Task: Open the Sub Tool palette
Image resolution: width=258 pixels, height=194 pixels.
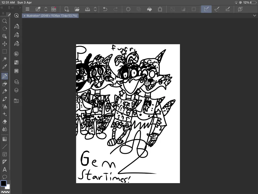Action: pyautogui.click(x=16, y=26)
